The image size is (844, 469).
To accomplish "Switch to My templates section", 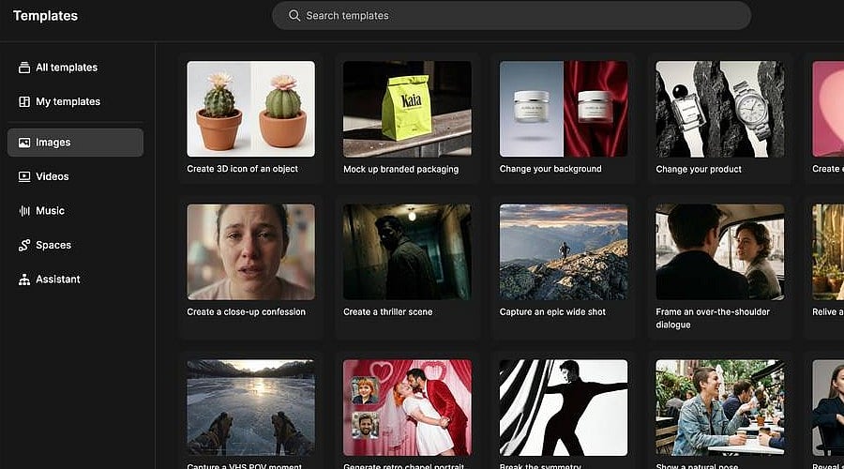I will tap(68, 101).
